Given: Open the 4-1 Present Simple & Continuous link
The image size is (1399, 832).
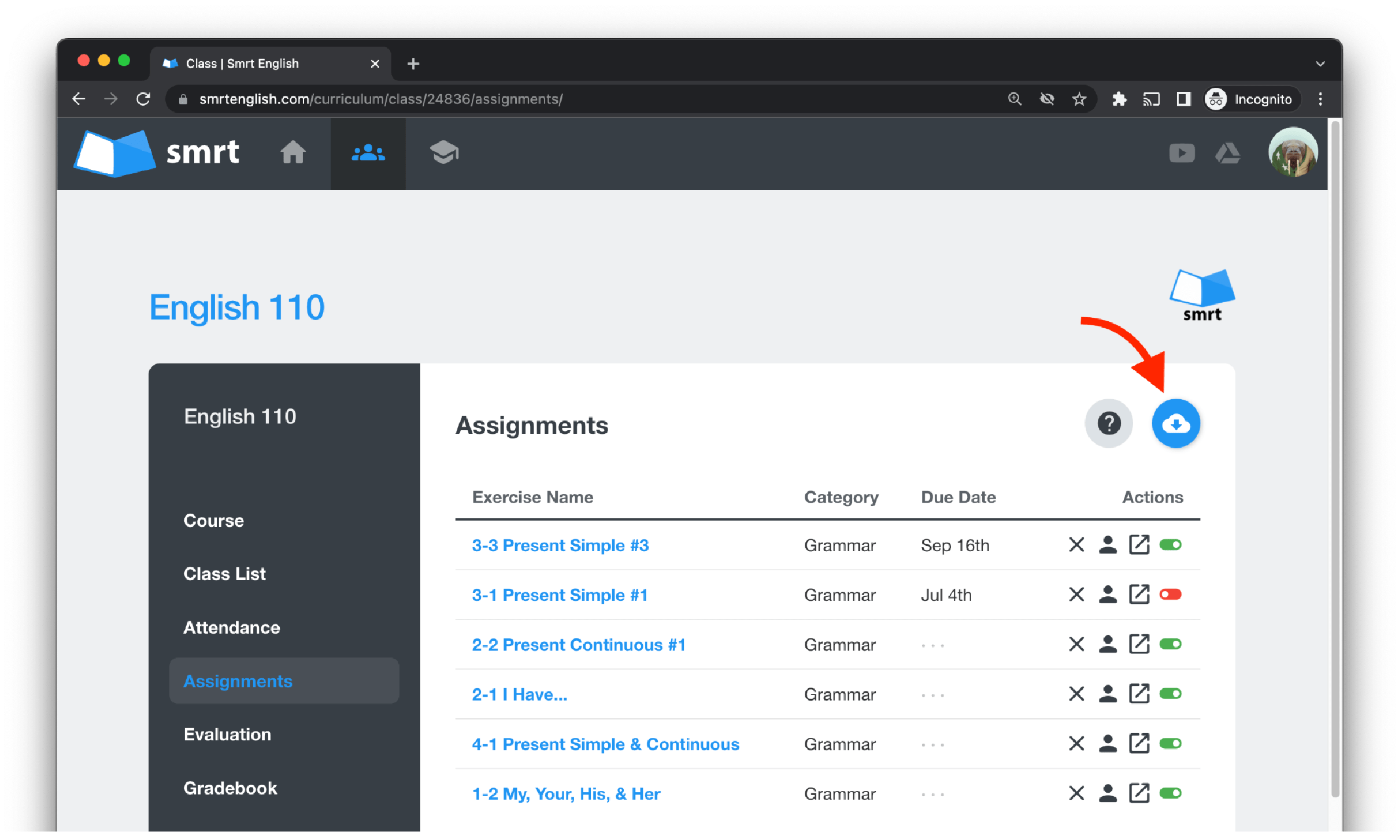Looking at the screenshot, I should click(605, 744).
